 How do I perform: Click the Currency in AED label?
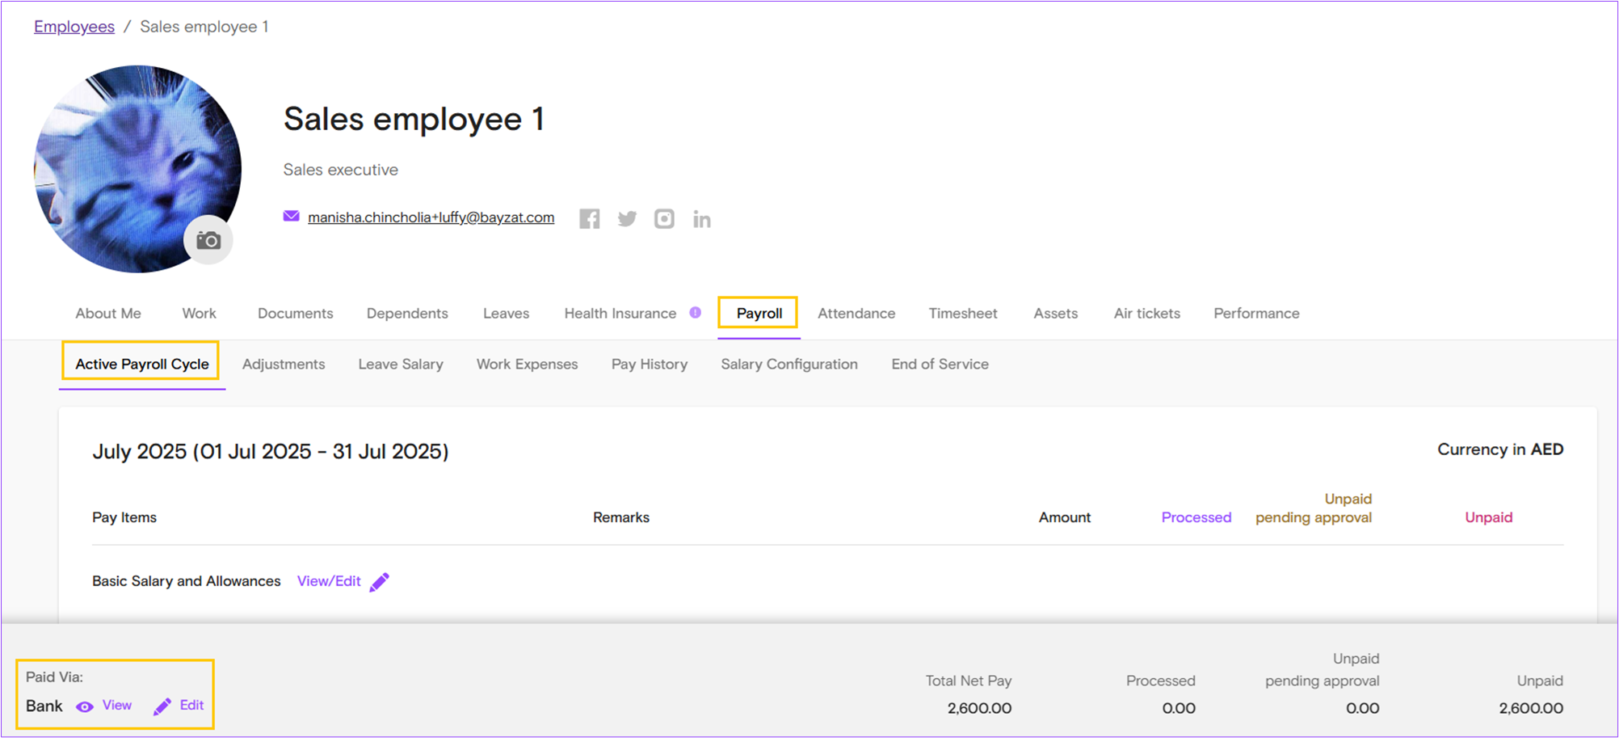point(1500,449)
